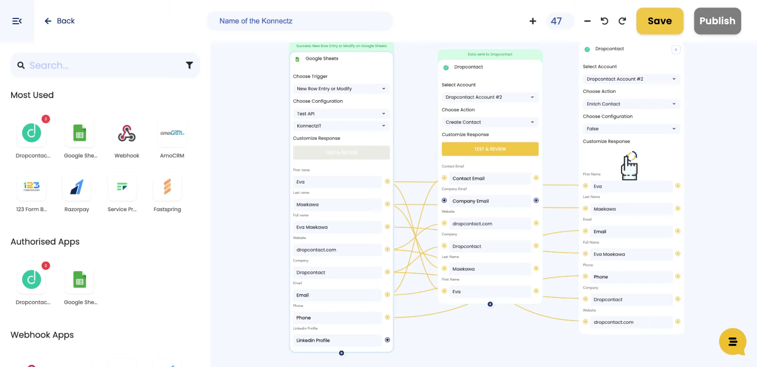
Task: Pick the Razorpay app icon
Action: pyautogui.click(x=77, y=187)
